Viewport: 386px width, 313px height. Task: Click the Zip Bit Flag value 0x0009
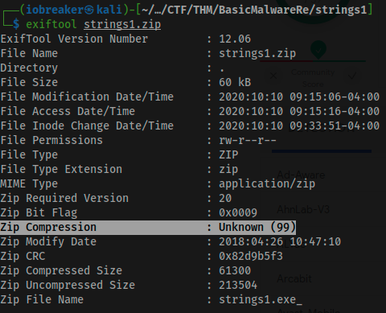238,213
